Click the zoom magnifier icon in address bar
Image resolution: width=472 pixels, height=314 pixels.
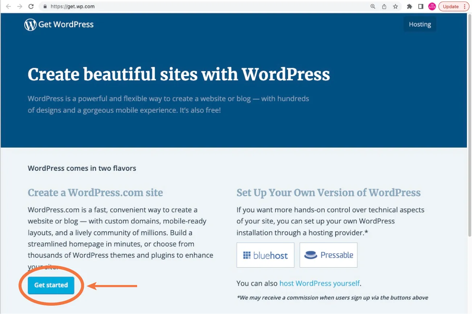pos(372,6)
